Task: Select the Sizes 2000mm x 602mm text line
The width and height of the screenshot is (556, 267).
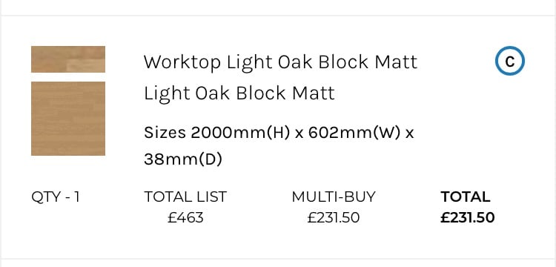Action: (279, 133)
